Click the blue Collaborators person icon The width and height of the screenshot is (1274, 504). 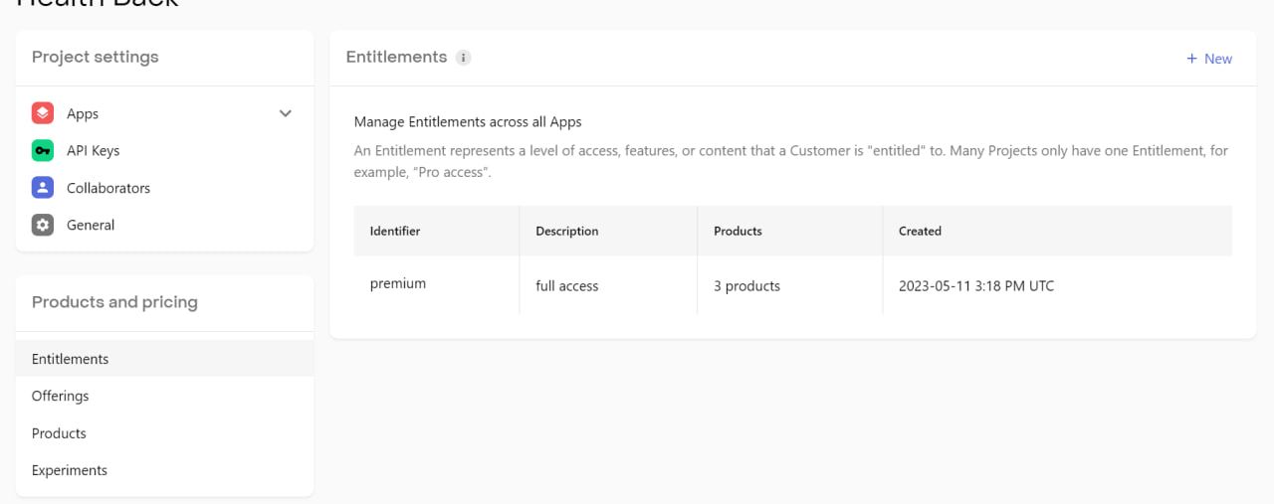(x=43, y=188)
